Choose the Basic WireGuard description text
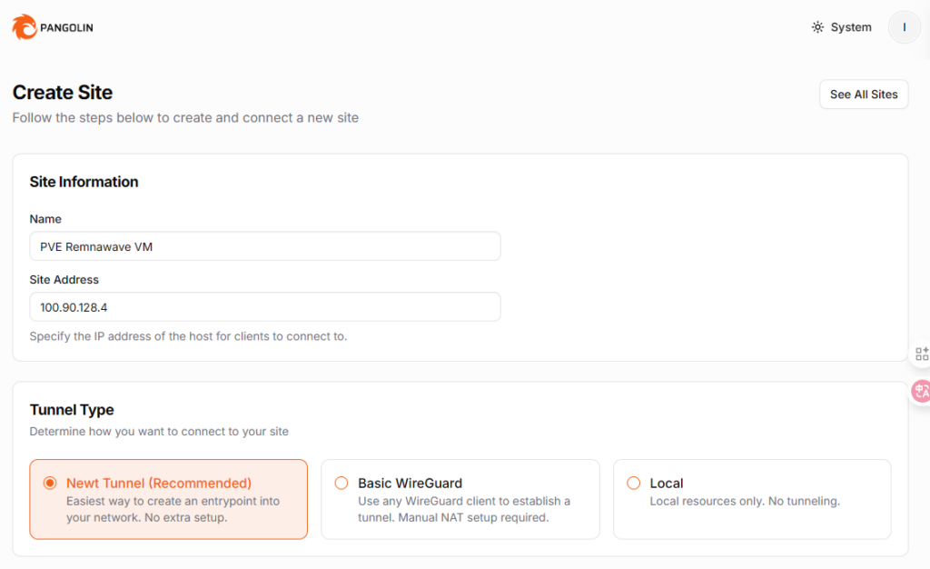Viewport: 930px width, 569px height. 464,509
